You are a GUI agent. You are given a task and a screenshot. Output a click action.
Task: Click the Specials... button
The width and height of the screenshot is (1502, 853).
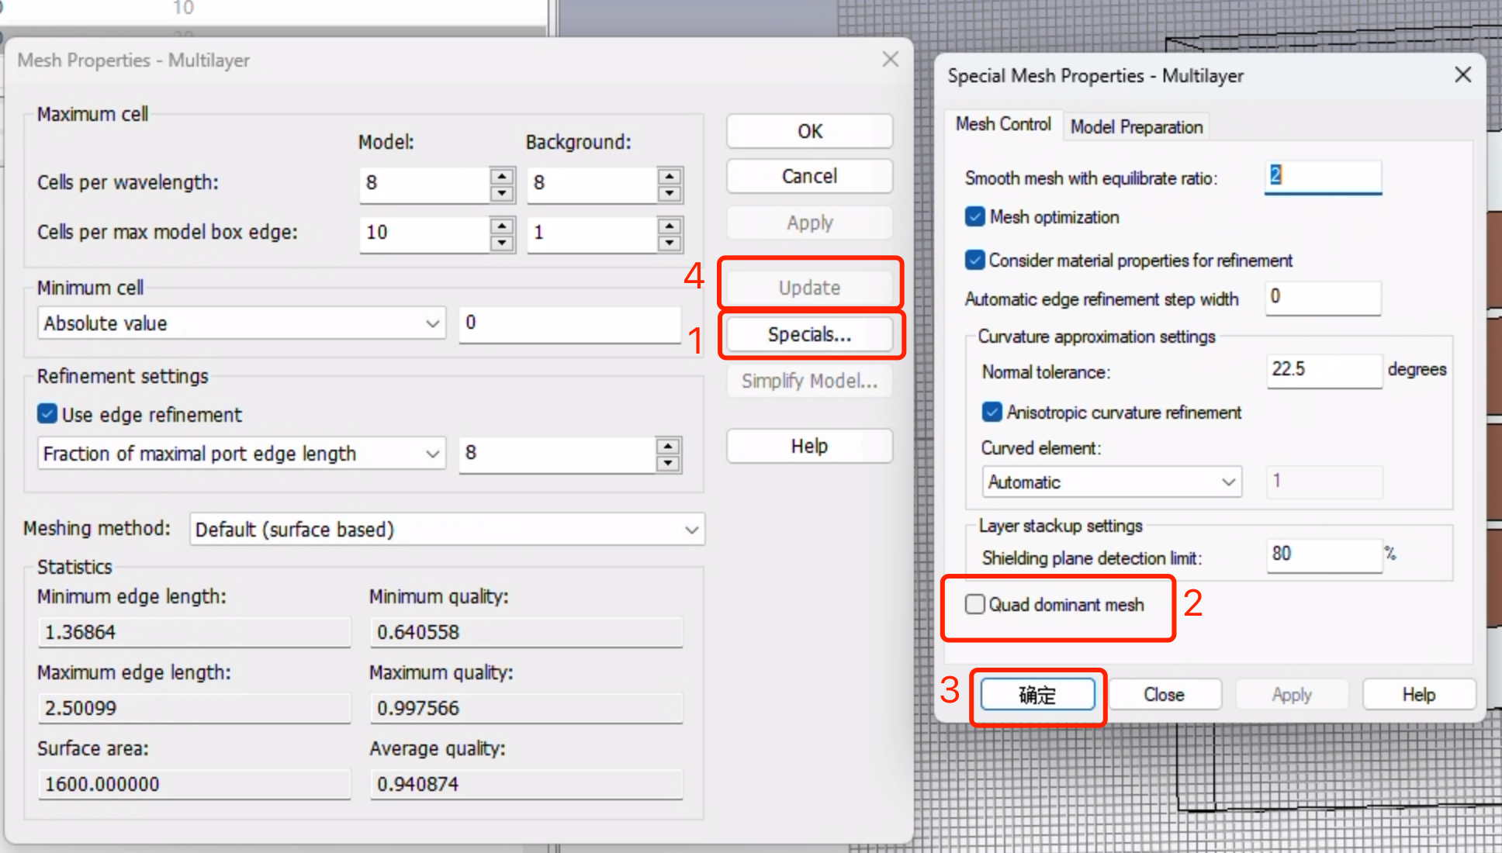point(809,334)
